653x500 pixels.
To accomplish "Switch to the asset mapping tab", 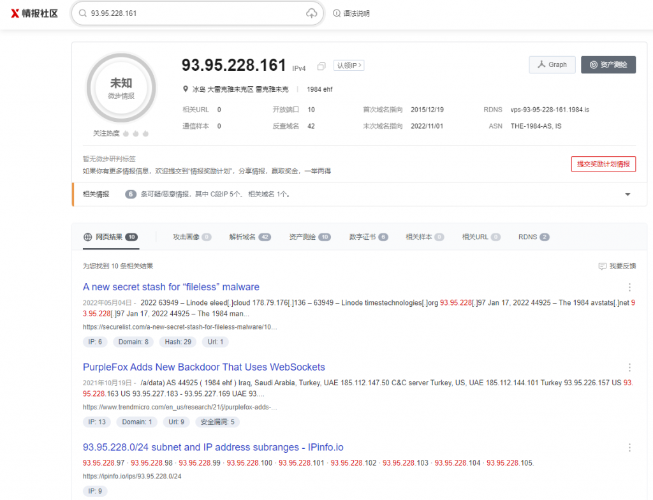I will pyautogui.click(x=310, y=237).
